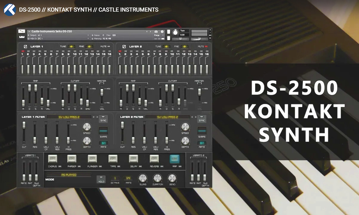Select next instrument arrow in header
The width and height of the screenshot is (359, 215).
pyautogui.click(x=150, y=32)
